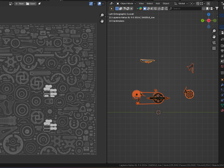Select the saddle object in viewport

147,61
